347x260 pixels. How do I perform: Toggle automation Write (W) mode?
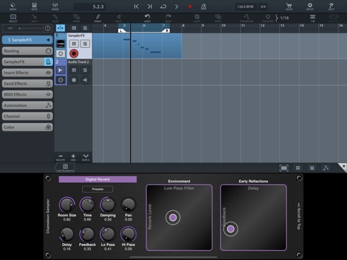click(312, 168)
